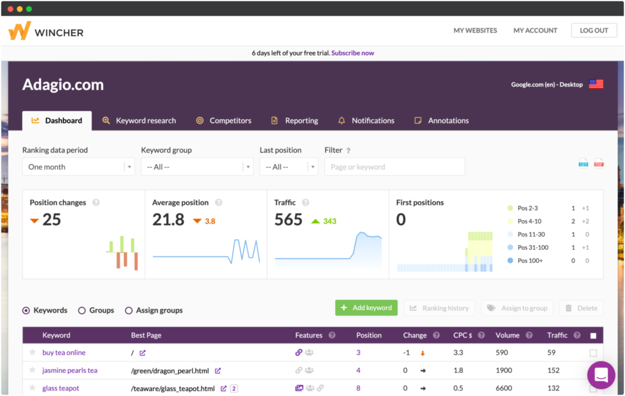Open external link for dragon_pearl.html page
This screenshot has width=625, height=396.
point(218,370)
